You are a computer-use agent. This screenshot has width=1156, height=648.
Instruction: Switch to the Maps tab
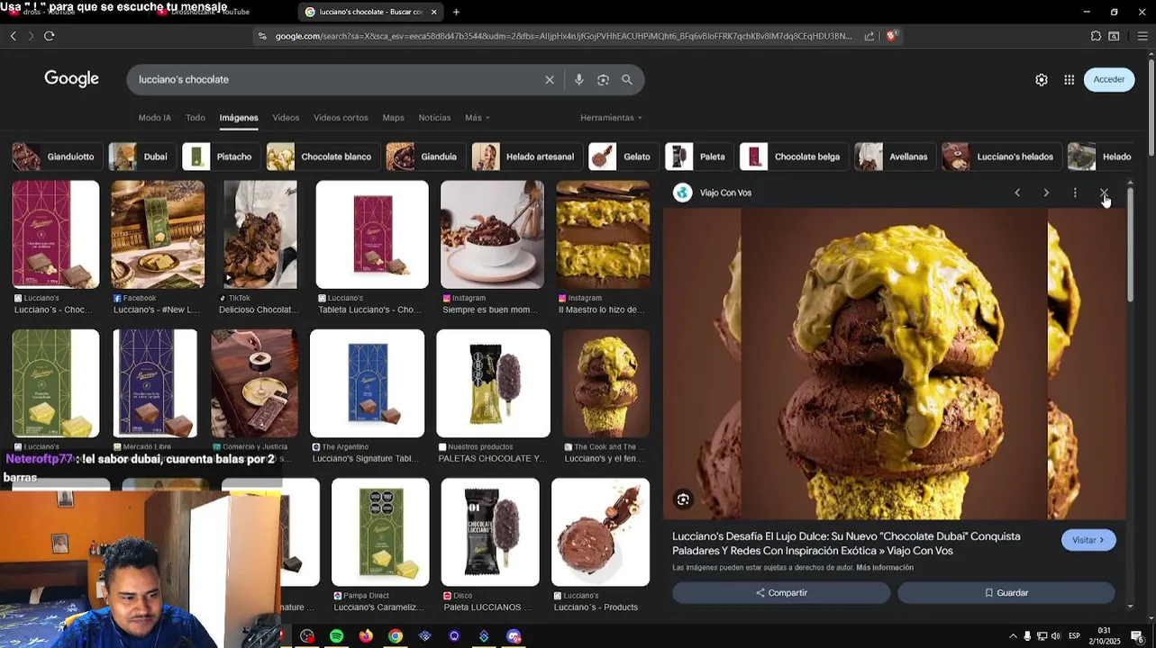pos(393,118)
